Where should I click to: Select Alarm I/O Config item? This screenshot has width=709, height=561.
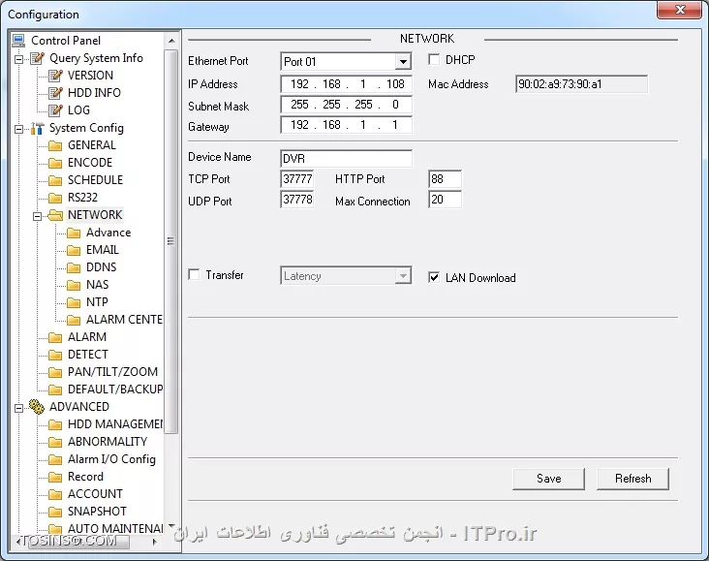[111, 459]
